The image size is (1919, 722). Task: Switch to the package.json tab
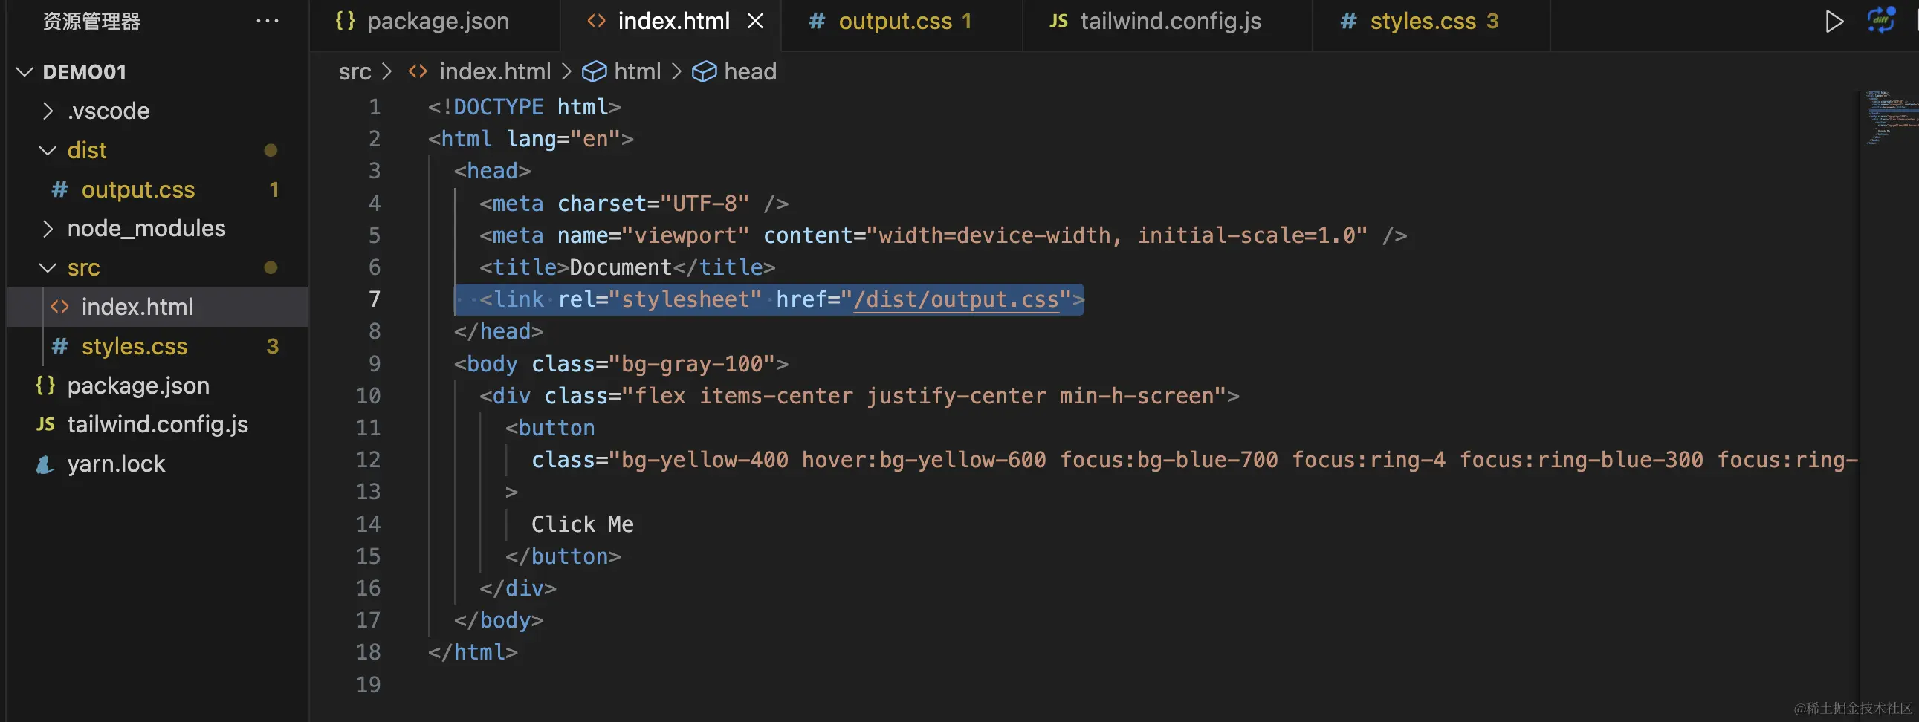[x=437, y=21]
